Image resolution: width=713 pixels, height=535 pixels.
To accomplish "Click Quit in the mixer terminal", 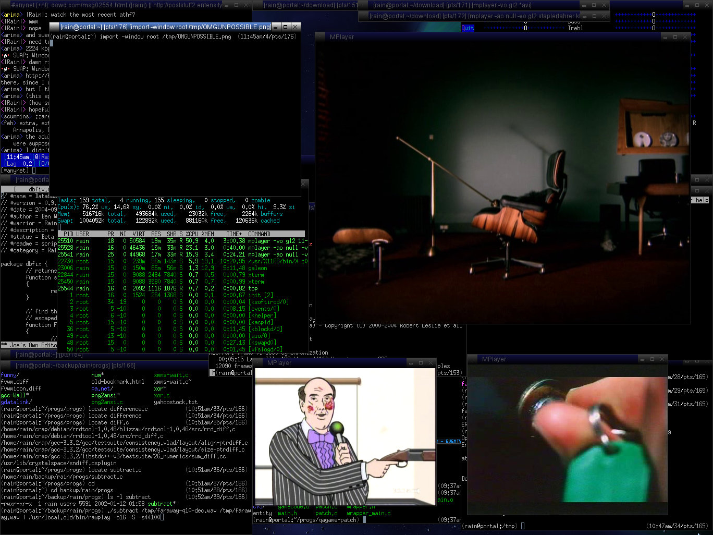I will click(468, 28).
